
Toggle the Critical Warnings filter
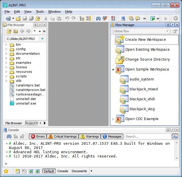(63, 137)
